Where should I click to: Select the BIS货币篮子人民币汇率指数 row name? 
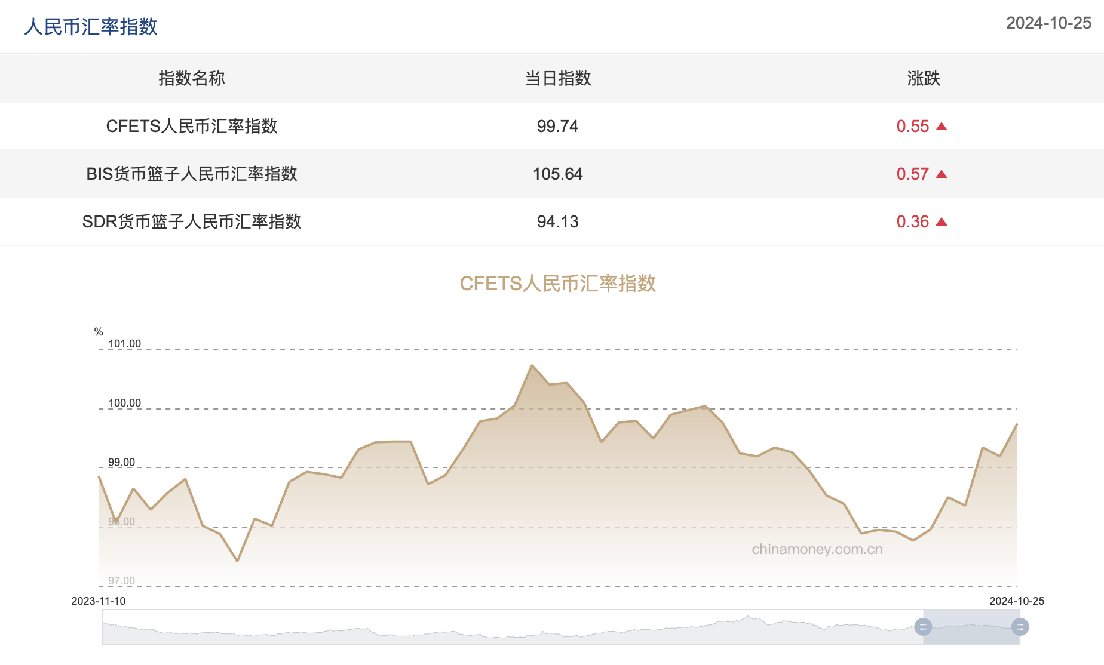(192, 174)
